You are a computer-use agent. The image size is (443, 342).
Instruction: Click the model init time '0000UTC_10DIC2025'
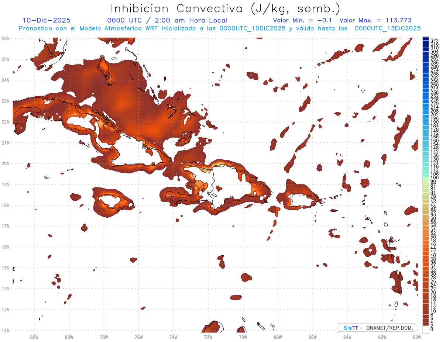253,28
